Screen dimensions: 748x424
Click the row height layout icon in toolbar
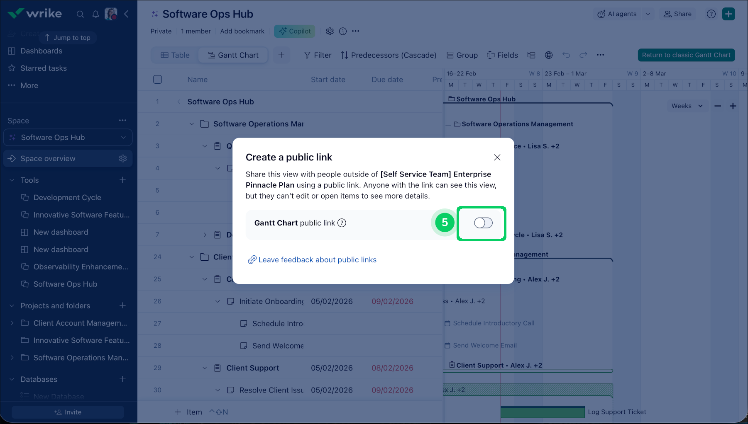(531, 55)
